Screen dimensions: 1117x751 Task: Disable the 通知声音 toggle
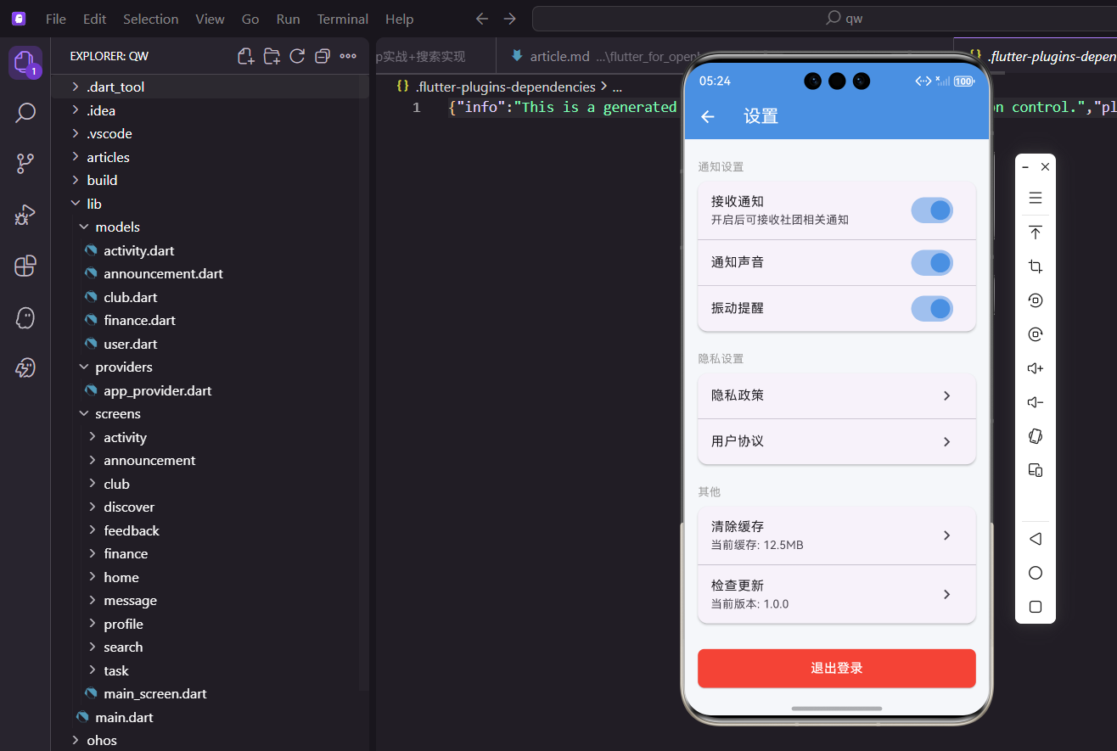931,262
